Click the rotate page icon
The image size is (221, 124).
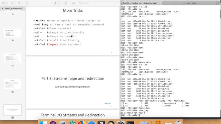click(x=66, y=3)
